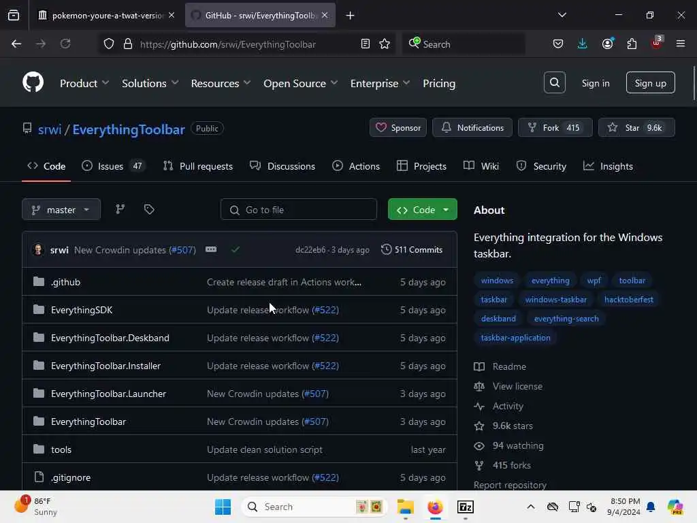This screenshot has height=523, width=697.
Task: Switch to the Issues tab
Action: [114, 166]
